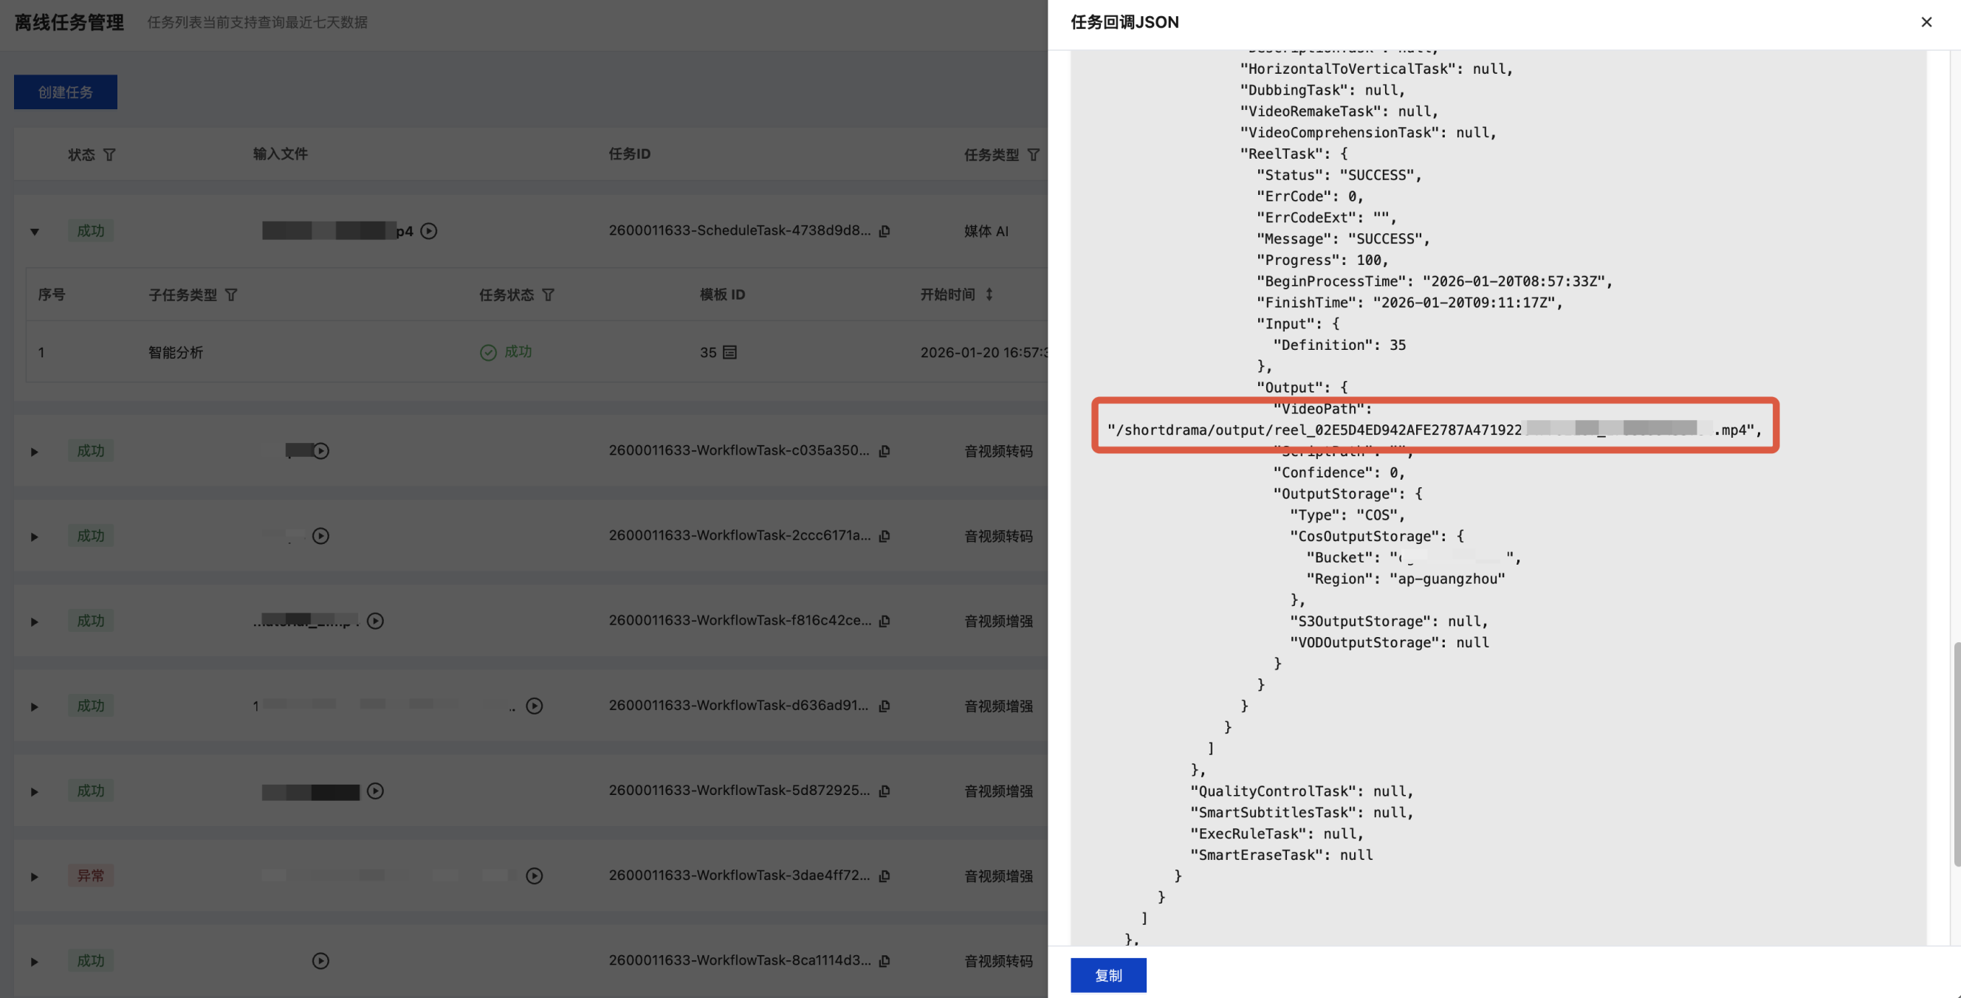This screenshot has height=998, width=1961.
Task: Expand the 异常 status task row
Action: pos(34,876)
